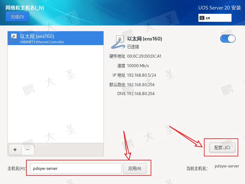Select the 以太网 (ens160) list entry
This screenshot has width=245, height=184.
(56, 38)
